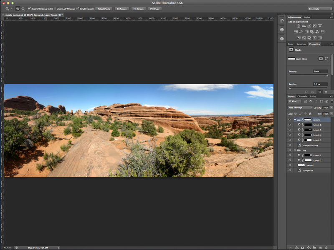Apply mask icon in Properties panel
The image size is (334, 250).
coord(312,92)
